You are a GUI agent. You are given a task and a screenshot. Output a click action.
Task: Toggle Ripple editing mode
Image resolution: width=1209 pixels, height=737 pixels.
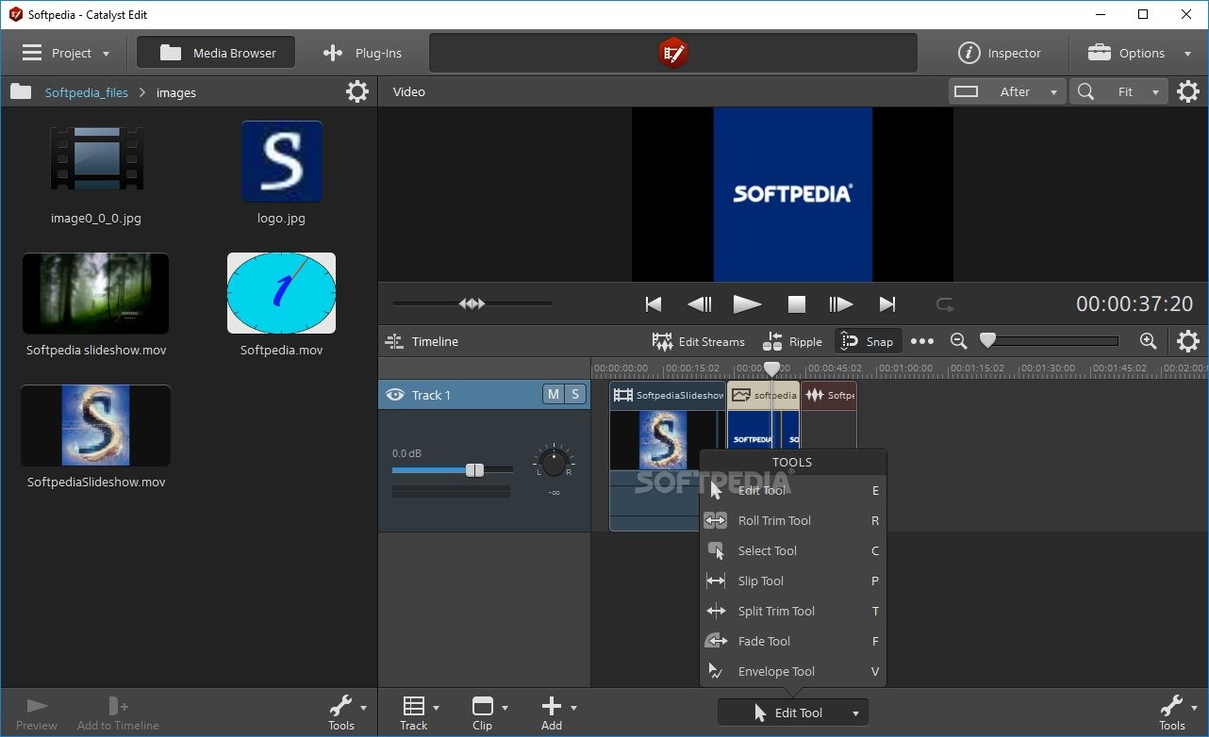(793, 341)
